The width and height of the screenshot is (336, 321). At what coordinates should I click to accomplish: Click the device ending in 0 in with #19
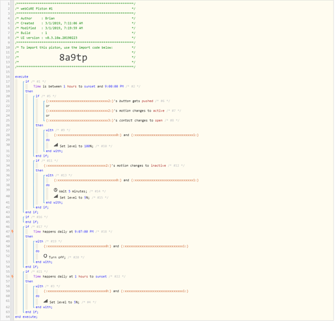tap(78, 246)
